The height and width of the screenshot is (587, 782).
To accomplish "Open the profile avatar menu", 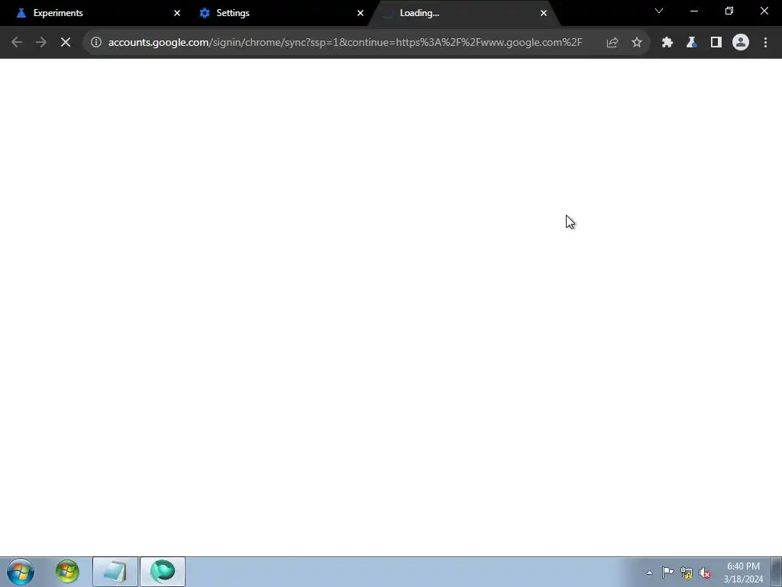I will [741, 43].
